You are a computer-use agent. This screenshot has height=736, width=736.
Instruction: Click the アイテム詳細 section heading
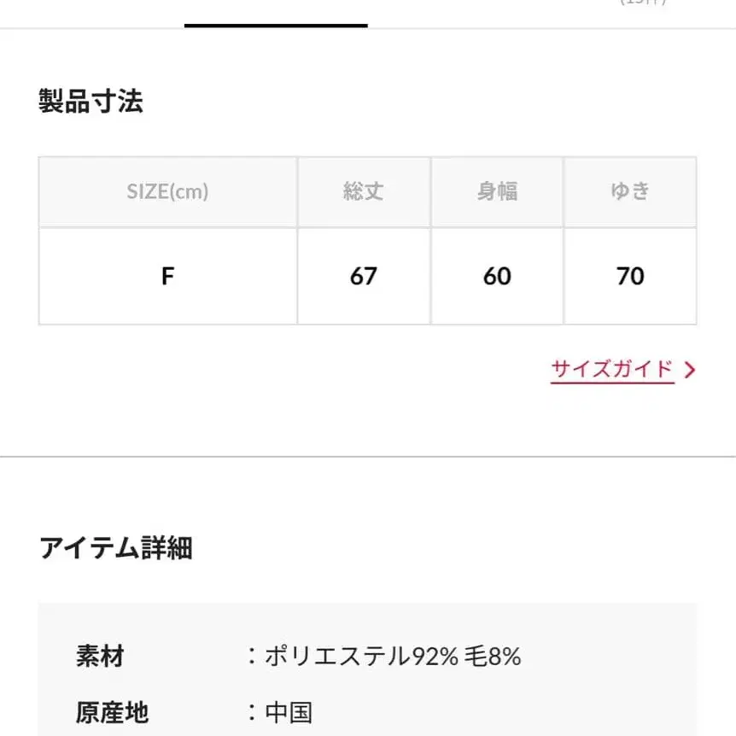(114, 549)
